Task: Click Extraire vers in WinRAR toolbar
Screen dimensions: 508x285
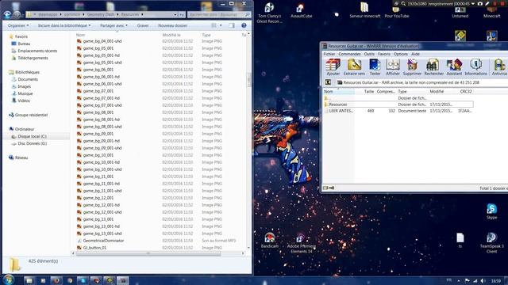Action: [x=354, y=67]
